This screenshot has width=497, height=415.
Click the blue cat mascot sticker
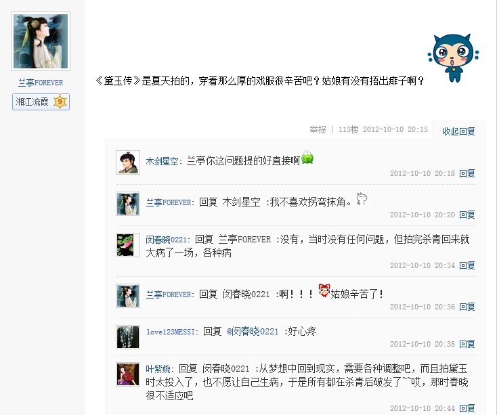pos(453,58)
